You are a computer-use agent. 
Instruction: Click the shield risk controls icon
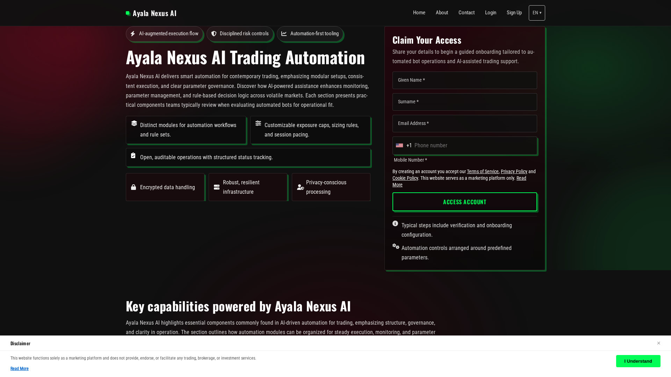[x=214, y=34]
